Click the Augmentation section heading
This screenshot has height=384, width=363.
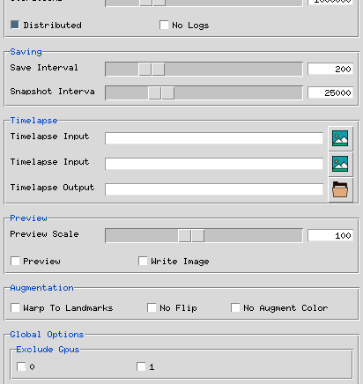coord(41,288)
